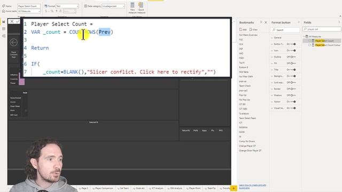342x192 pixels.
Task: Select the Team Check bookmark
Action: click(245, 86)
